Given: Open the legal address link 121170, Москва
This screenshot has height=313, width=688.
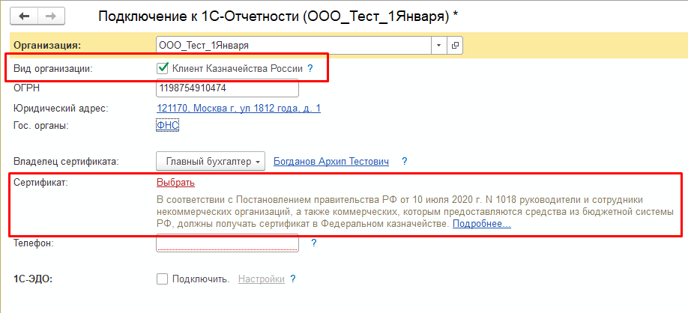Looking at the screenshot, I should pyautogui.click(x=238, y=109).
